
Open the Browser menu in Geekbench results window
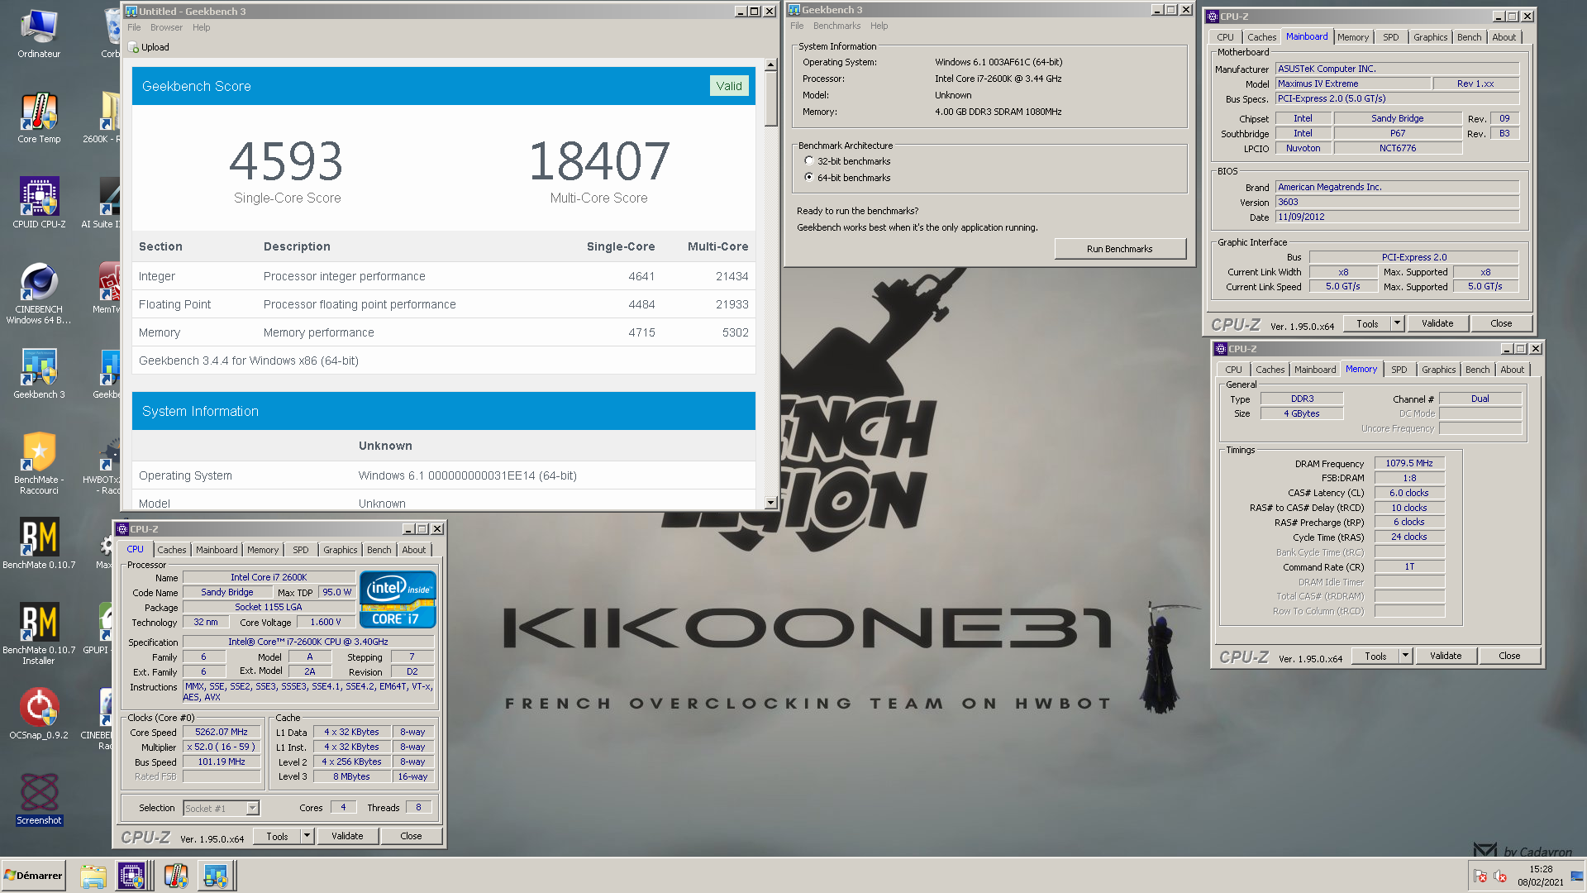[166, 27]
